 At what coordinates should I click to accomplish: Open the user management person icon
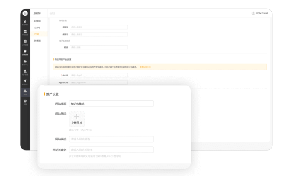click(x=25, y=72)
